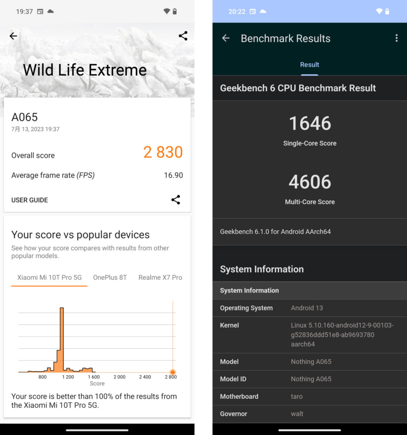407x435 pixels.
Task: Tap the Model ID row showing Nothing A065
Action: point(310,379)
